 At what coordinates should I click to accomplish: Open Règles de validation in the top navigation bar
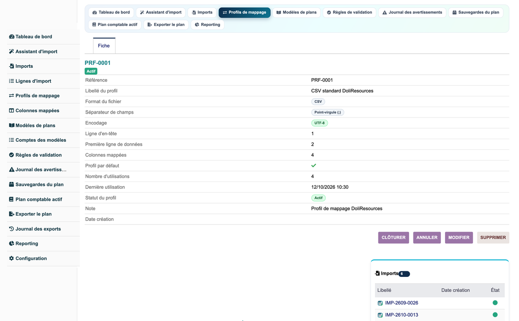click(349, 13)
